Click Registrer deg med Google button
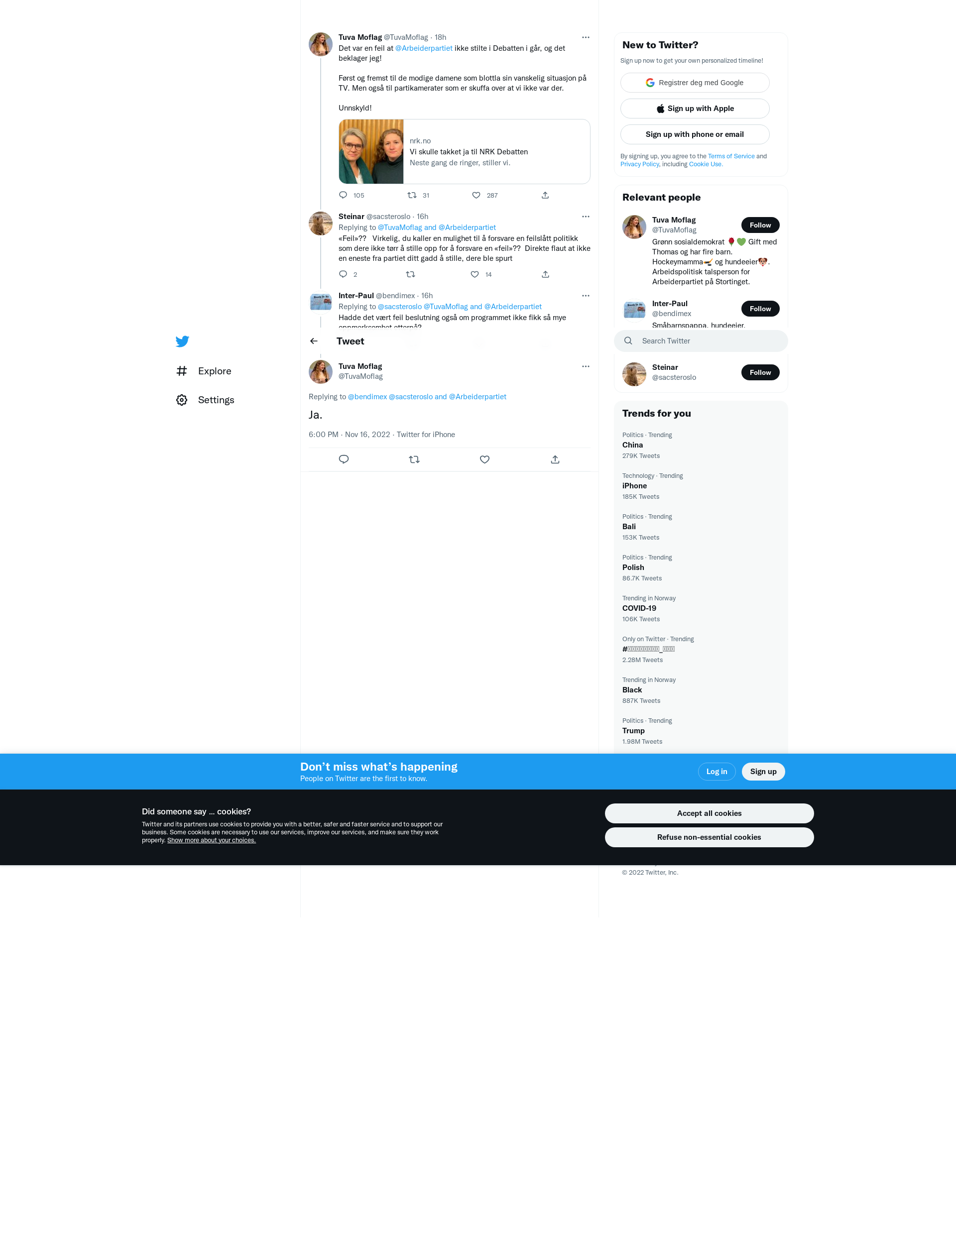The width and height of the screenshot is (956, 1245). pos(695,83)
